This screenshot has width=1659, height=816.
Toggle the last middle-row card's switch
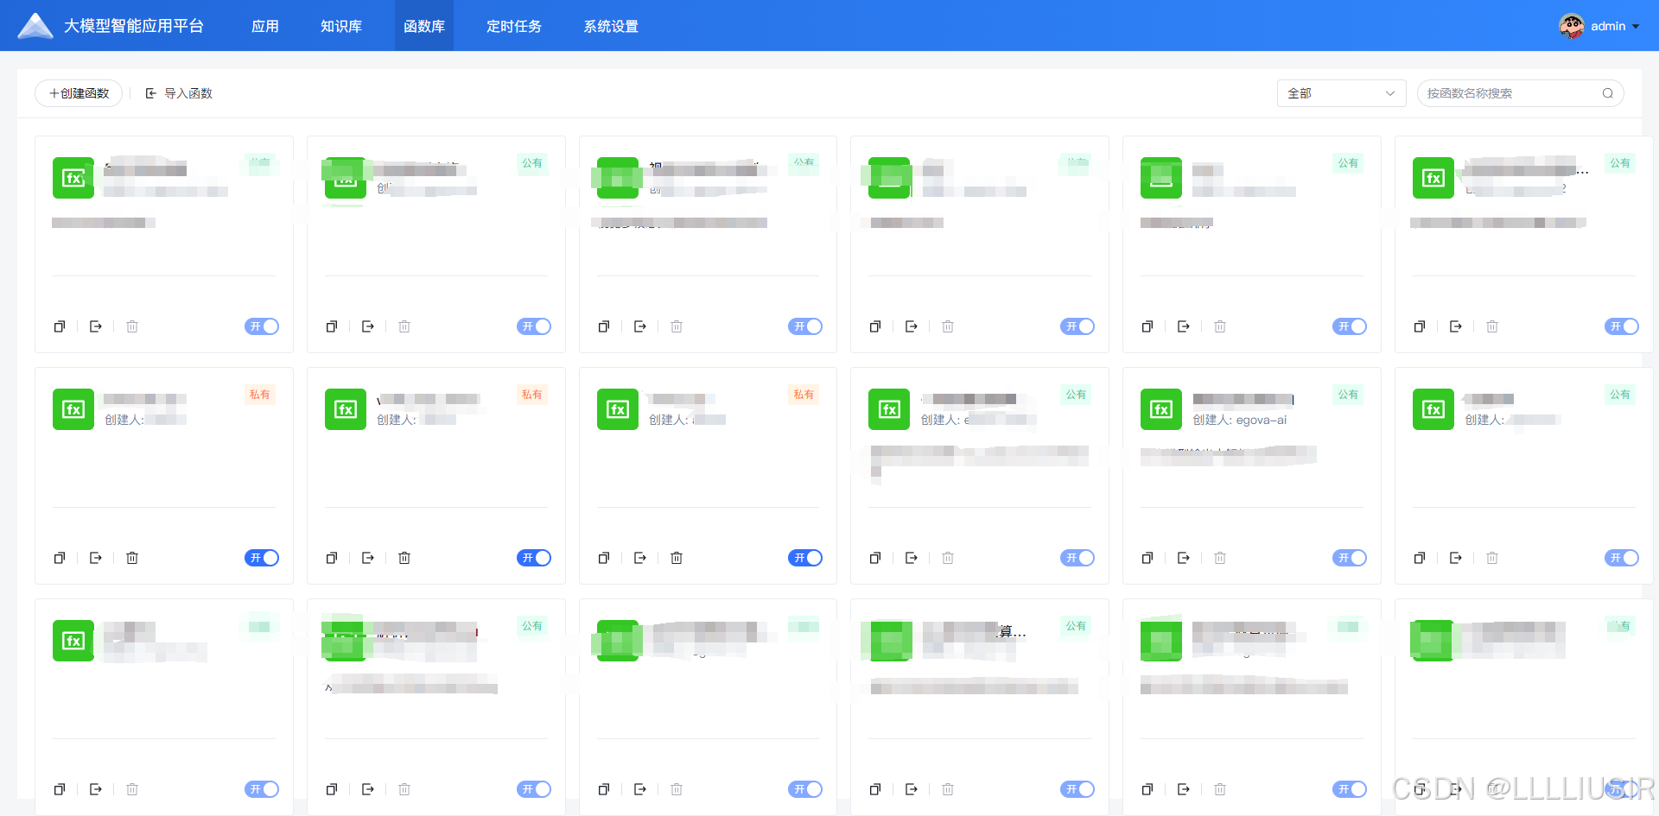pyautogui.click(x=1622, y=558)
